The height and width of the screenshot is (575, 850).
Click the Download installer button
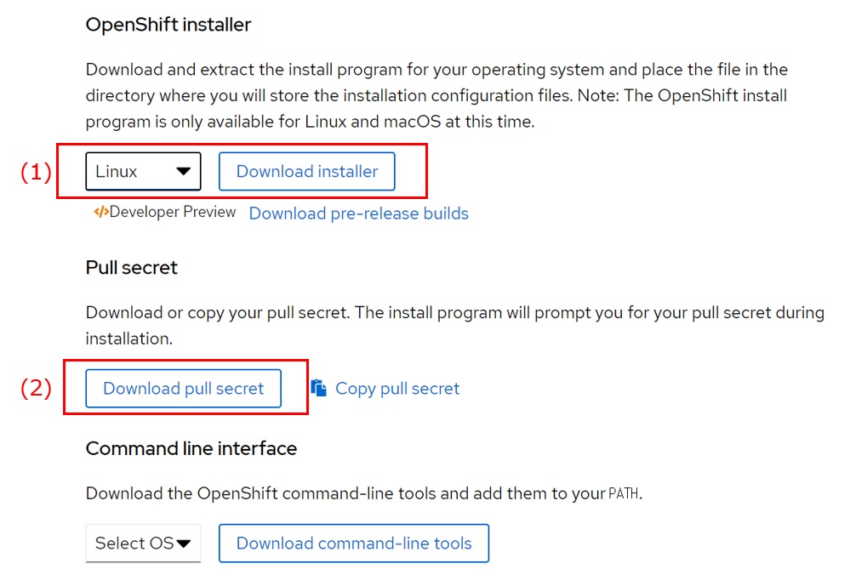pos(307,171)
